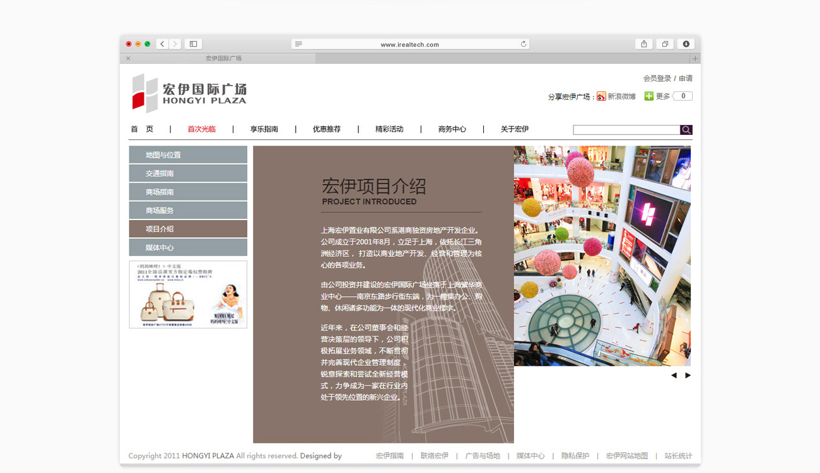Click the Copyright 2011 HONGYI PLAZA text
Image resolution: width=820 pixels, height=473 pixels.
pyautogui.click(x=181, y=456)
